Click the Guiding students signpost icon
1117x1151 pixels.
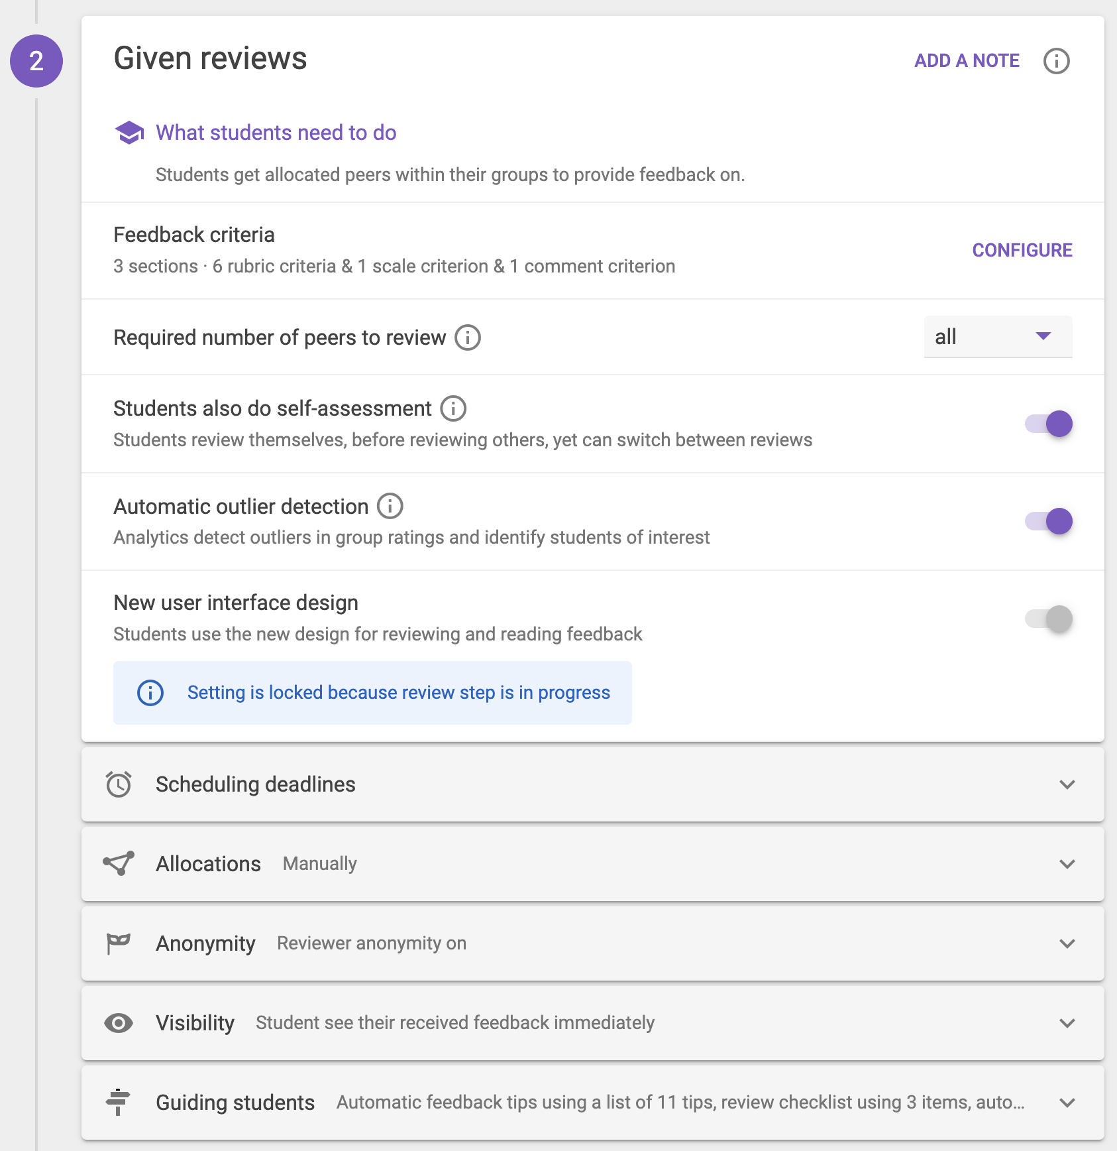tap(118, 1102)
